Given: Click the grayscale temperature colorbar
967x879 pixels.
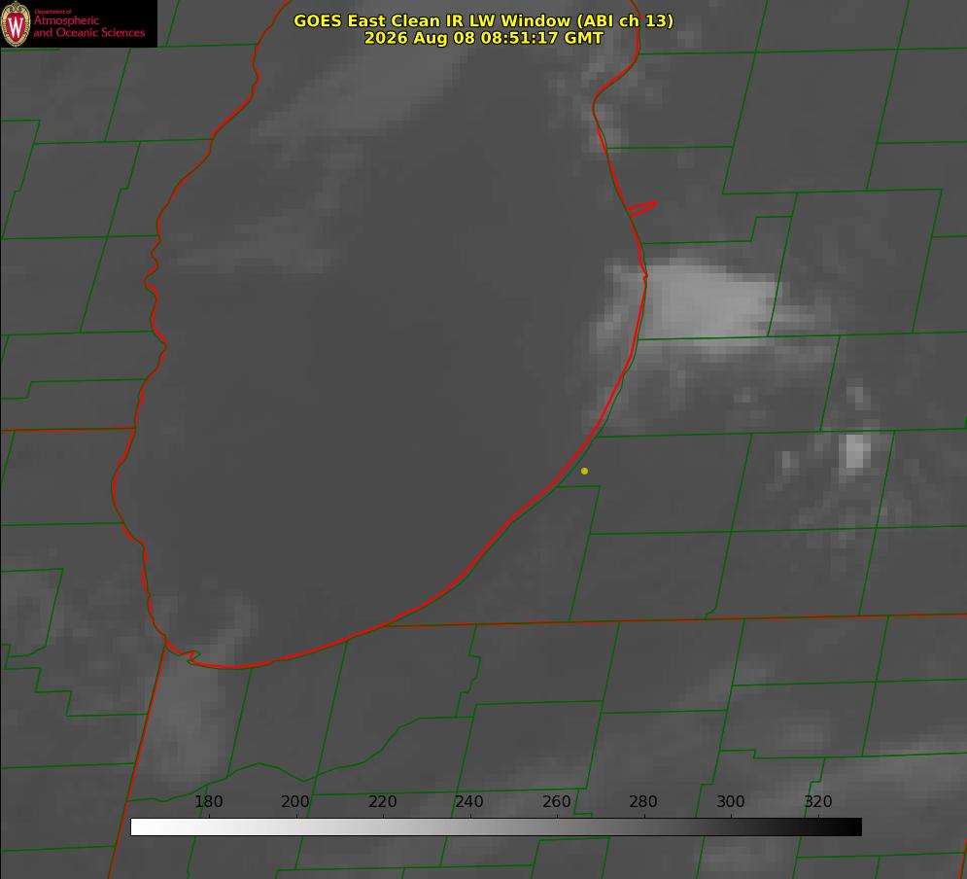Looking at the screenshot, I should pos(496,826).
